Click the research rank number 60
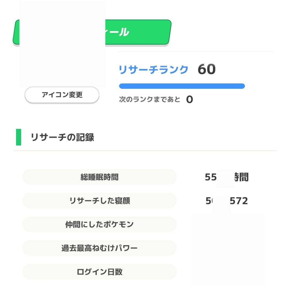 pyautogui.click(x=207, y=70)
